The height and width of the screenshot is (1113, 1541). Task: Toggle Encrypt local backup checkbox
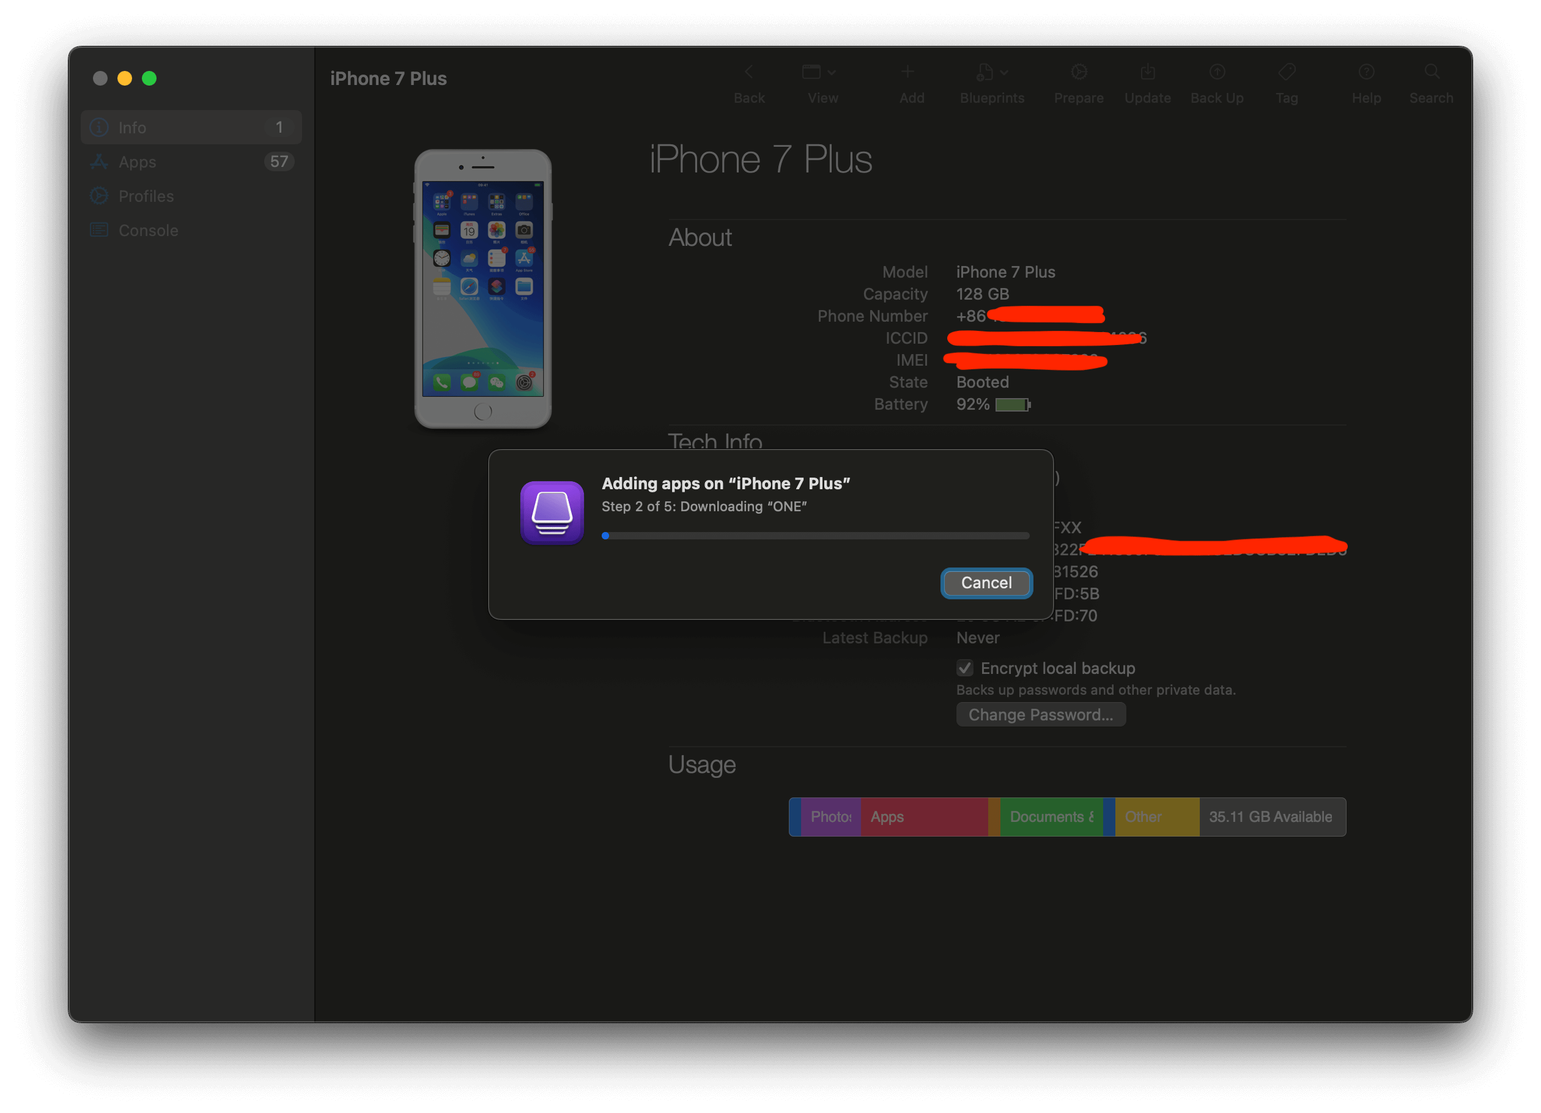[965, 668]
